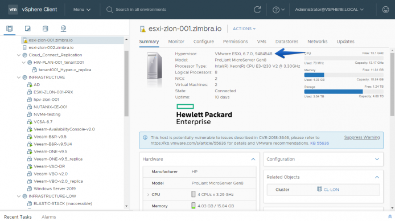
Task: Click the tenant001_Hyper-v_replica VM icon
Action: [x=35, y=70]
